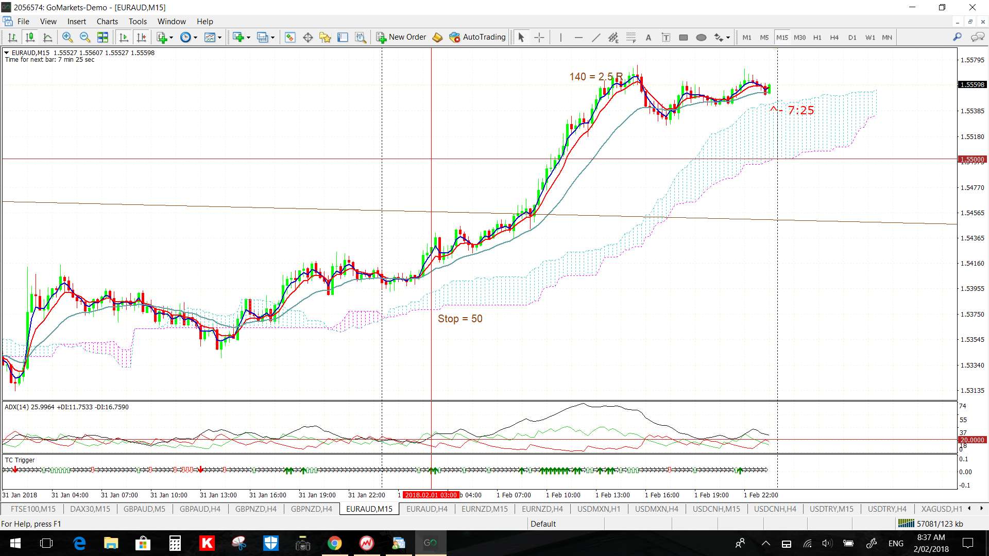Click the connection status 57081/123 kb
The height and width of the screenshot is (556, 989).
930,524
